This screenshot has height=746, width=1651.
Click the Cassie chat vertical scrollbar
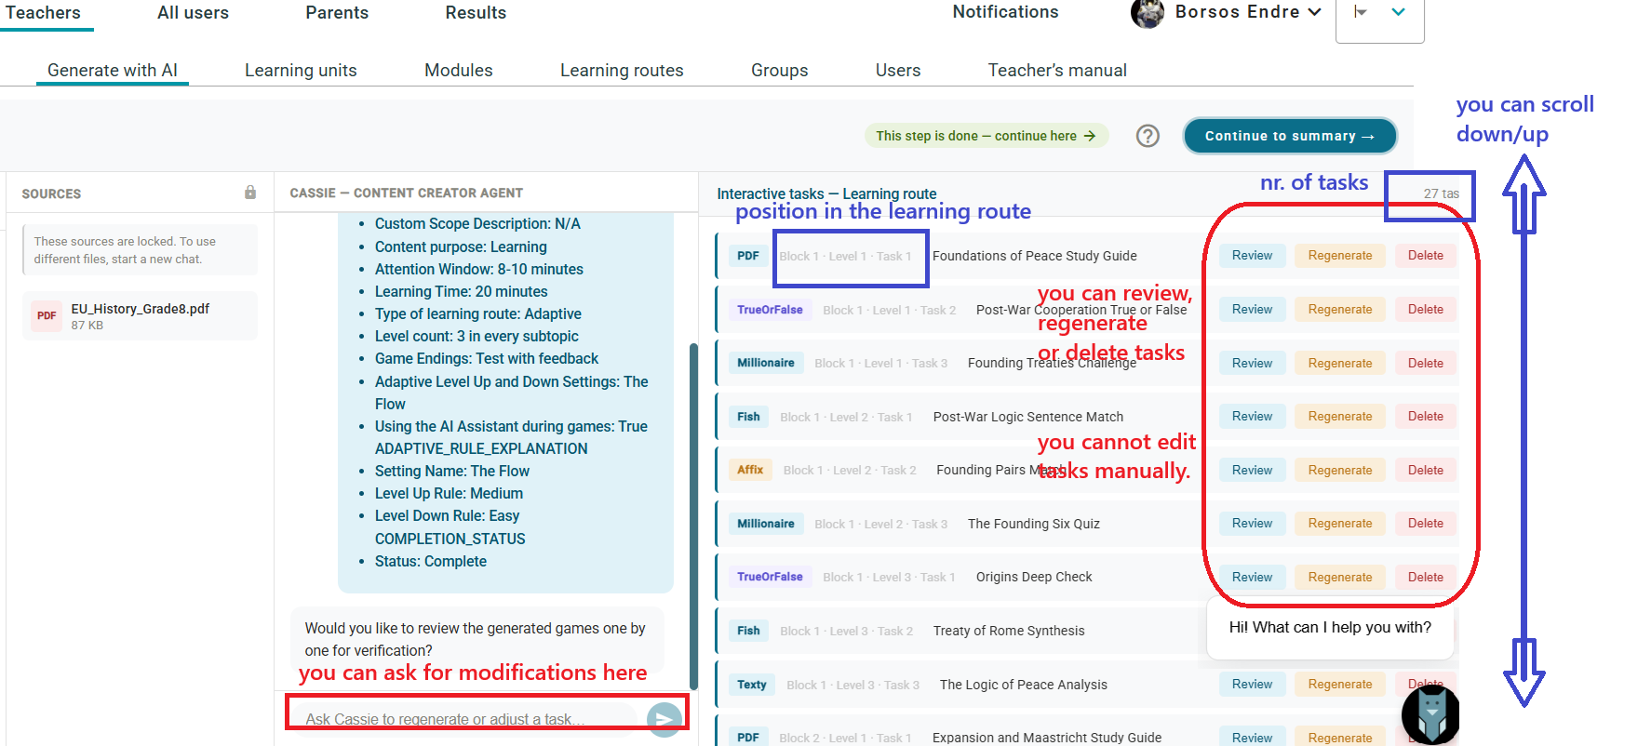tap(693, 516)
